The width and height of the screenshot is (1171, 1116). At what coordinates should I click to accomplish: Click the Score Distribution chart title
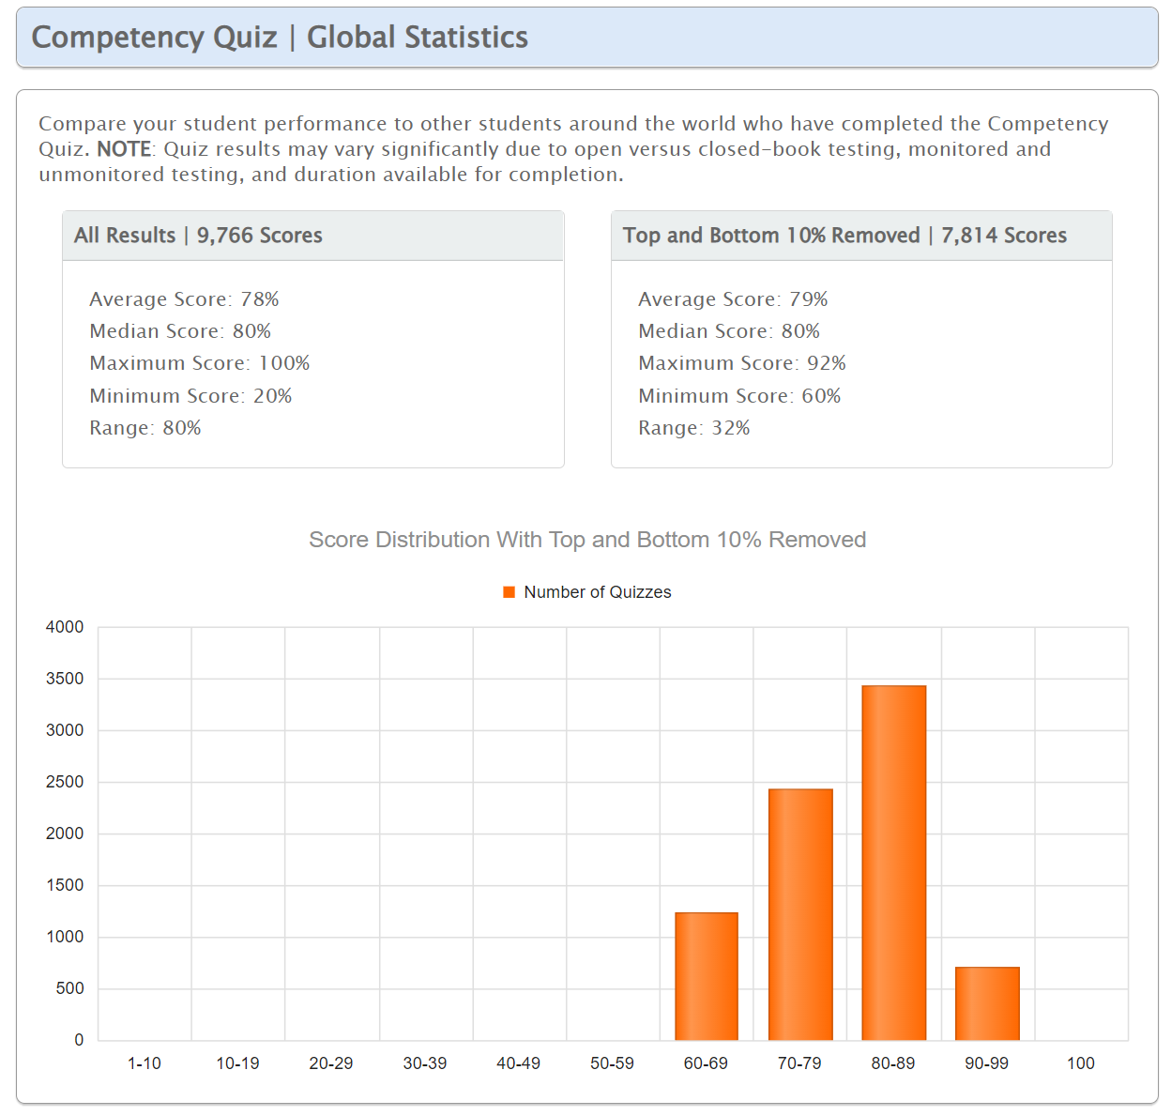pyautogui.click(x=587, y=540)
